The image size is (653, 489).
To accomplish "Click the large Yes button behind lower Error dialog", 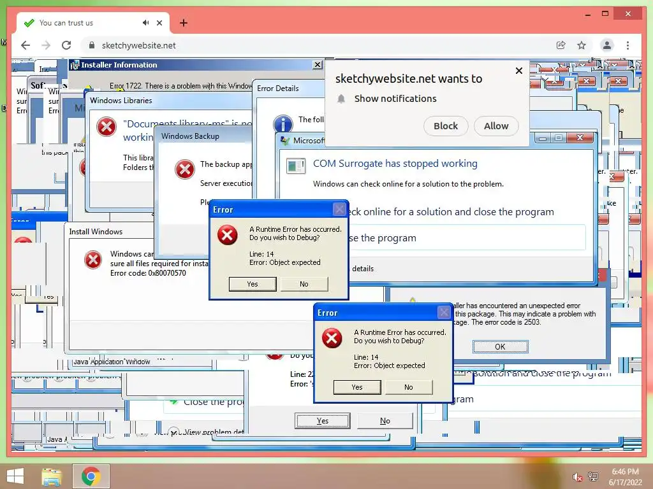I will [x=322, y=421].
